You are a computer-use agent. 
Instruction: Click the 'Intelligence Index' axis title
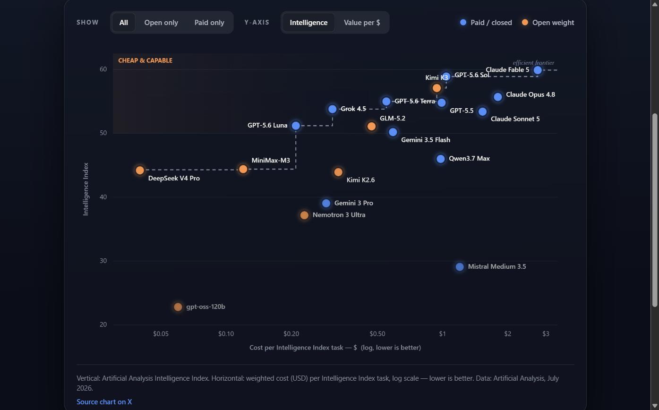click(x=86, y=189)
